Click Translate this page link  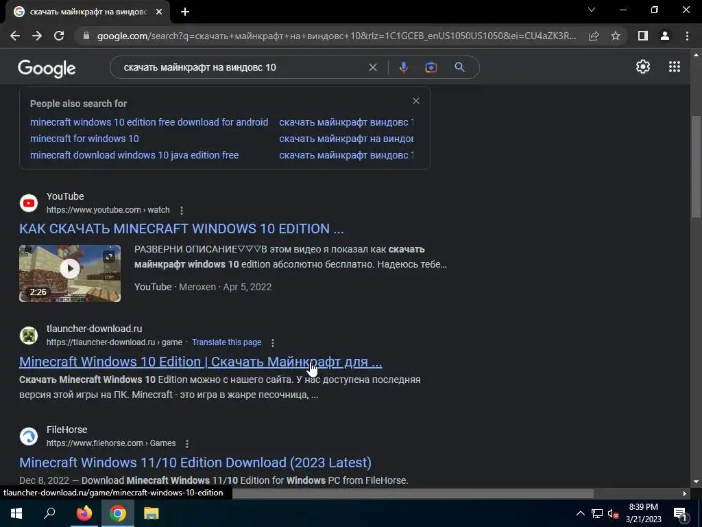(226, 342)
